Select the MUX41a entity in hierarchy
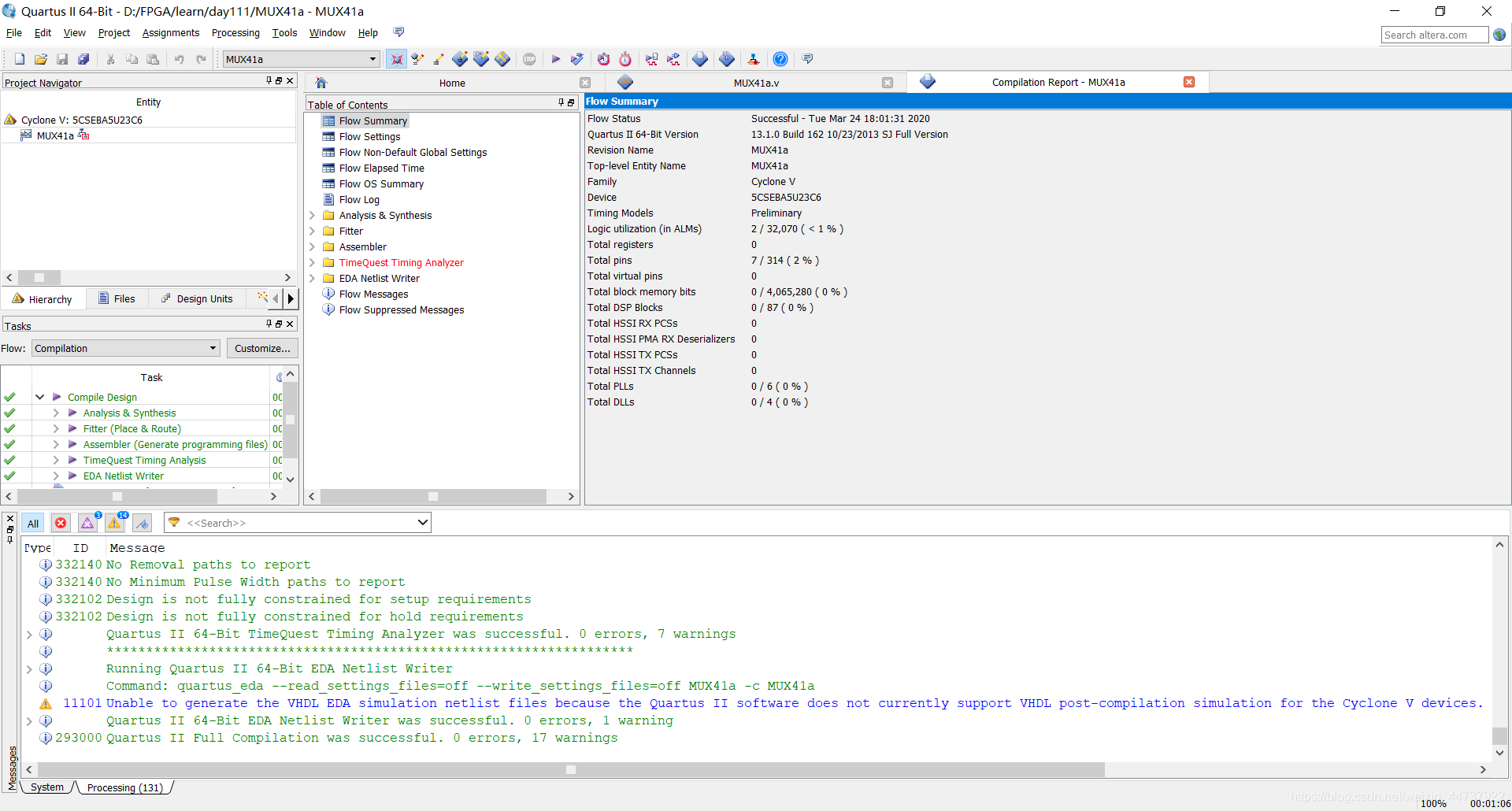The height and width of the screenshot is (811, 1512). pyautogui.click(x=55, y=135)
